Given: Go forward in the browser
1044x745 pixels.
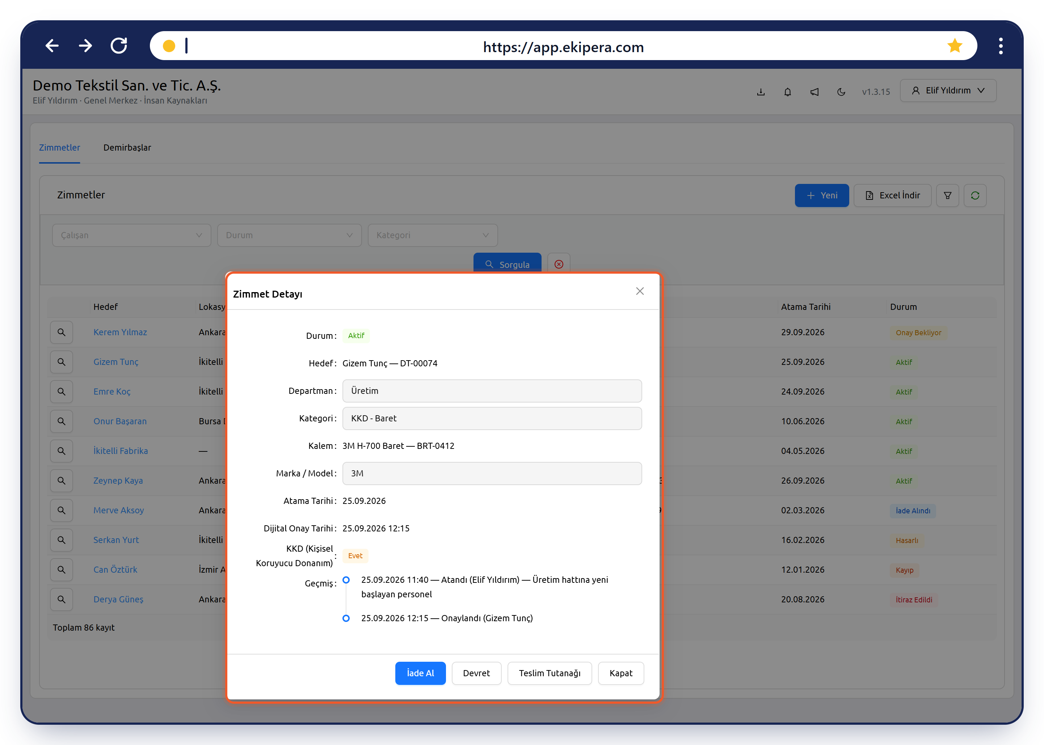Looking at the screenshot, I should click(x=85, y=46).
